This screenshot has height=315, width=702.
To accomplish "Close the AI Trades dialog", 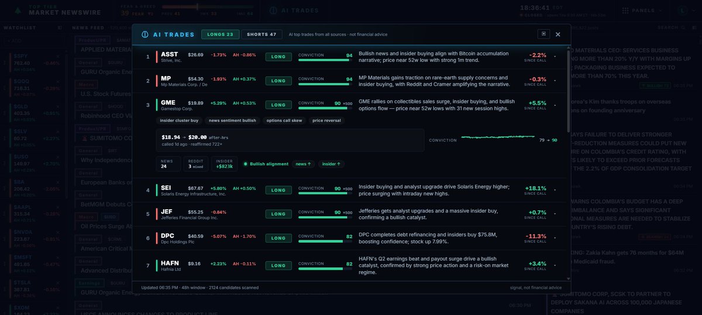I will 558,34.
